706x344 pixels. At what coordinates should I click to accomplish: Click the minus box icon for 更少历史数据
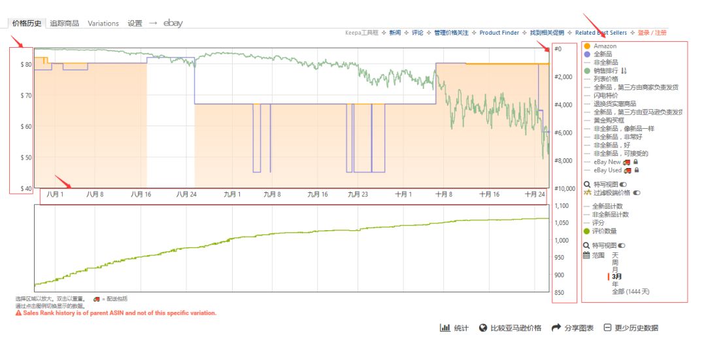(x=608, y=328)
